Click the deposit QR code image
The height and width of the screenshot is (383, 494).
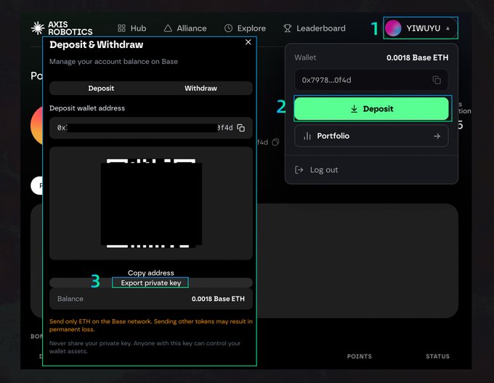(151, 203)
